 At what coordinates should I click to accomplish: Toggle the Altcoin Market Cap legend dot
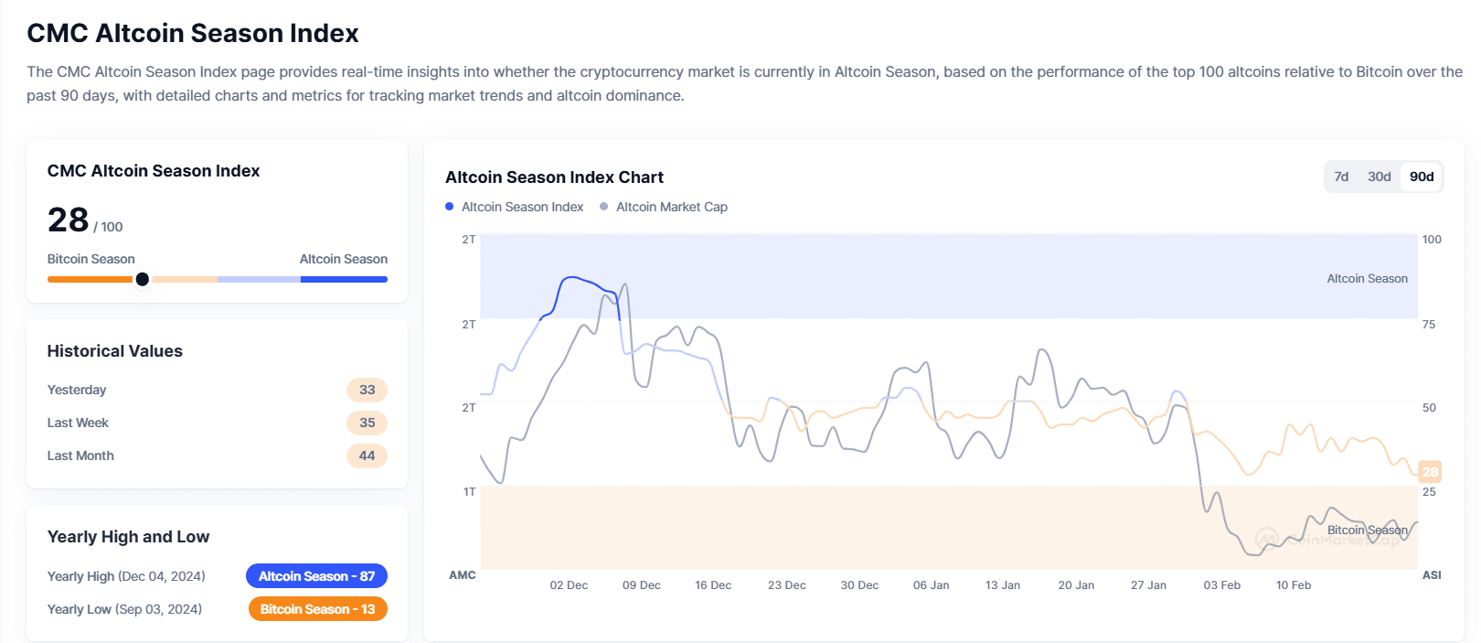[x=602, y=207]
